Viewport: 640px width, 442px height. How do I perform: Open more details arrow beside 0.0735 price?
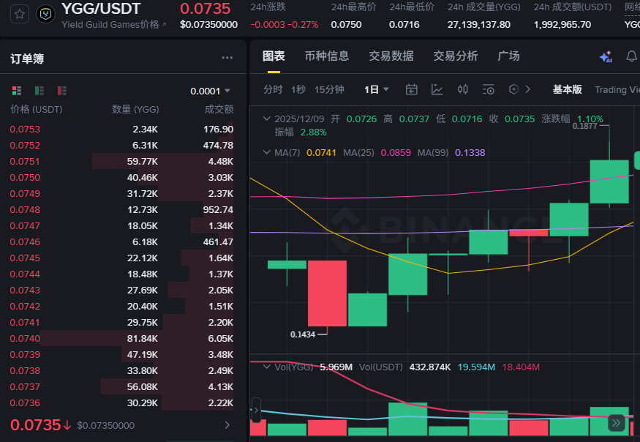tap(227, 425)
